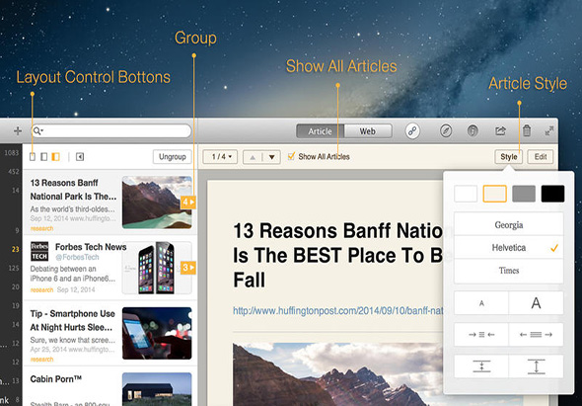Toggle fullscreen with the expand arrows icon
Image resolution: width=582 pixels, height=406 pixels.
pos(549,130)
